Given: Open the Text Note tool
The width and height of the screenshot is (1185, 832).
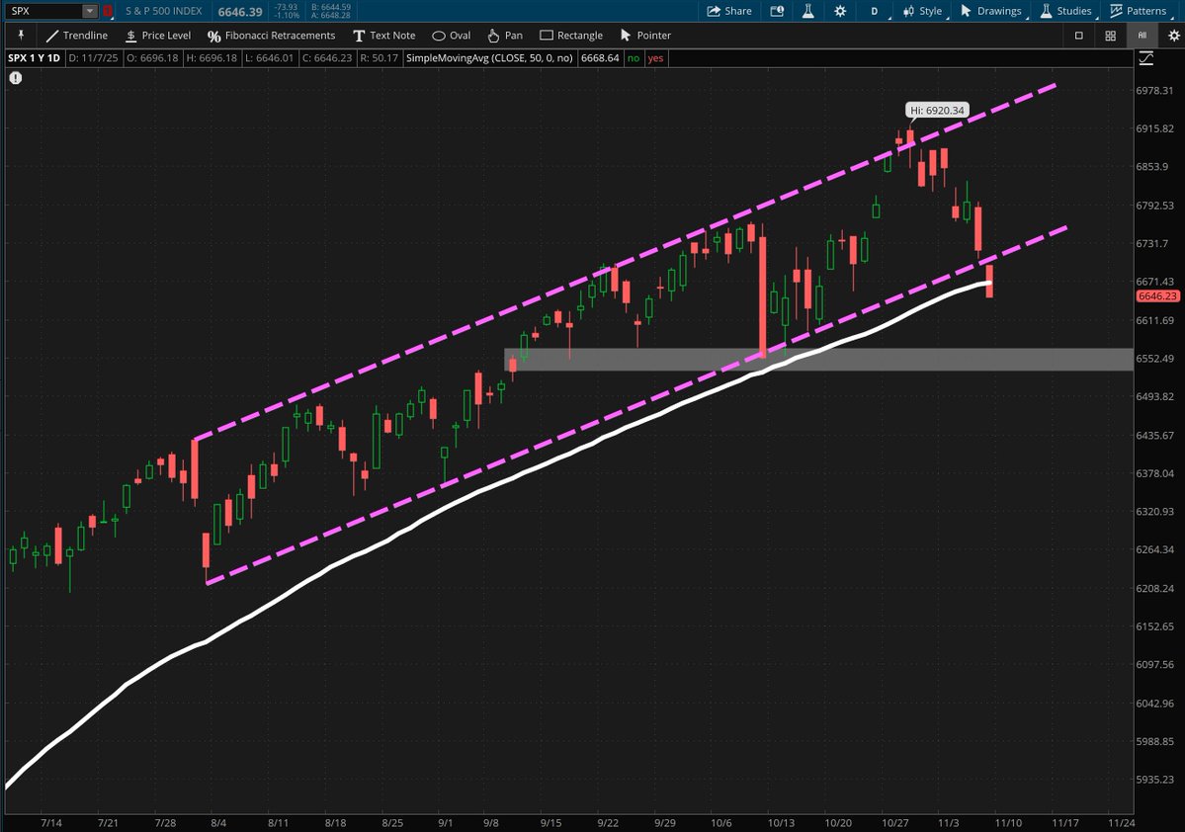Looking at the screenshot, I should [384, 35].
